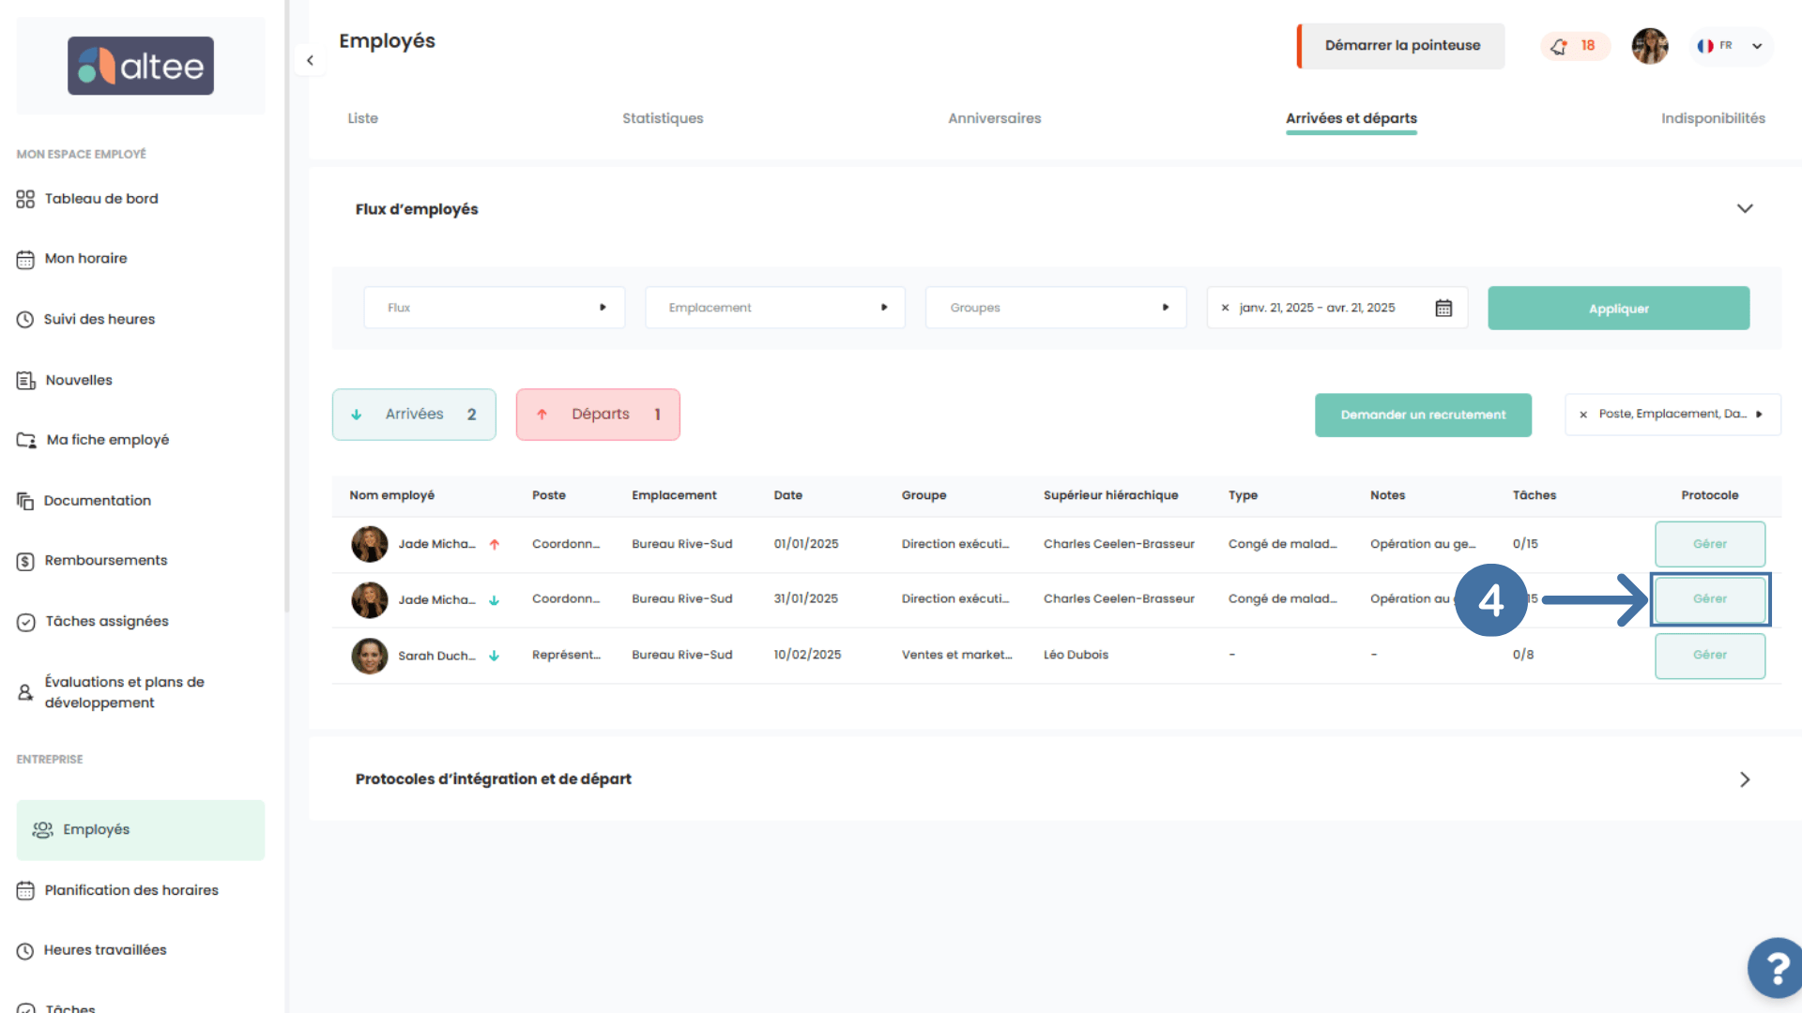
Task: Collapse the sidebar with the back chevron
Action: click(x=310, y=61)
